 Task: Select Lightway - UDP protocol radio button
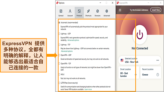point(59,34)
